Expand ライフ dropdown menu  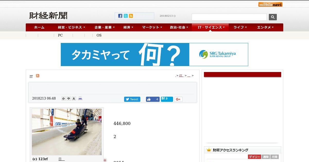coord(240,27)
